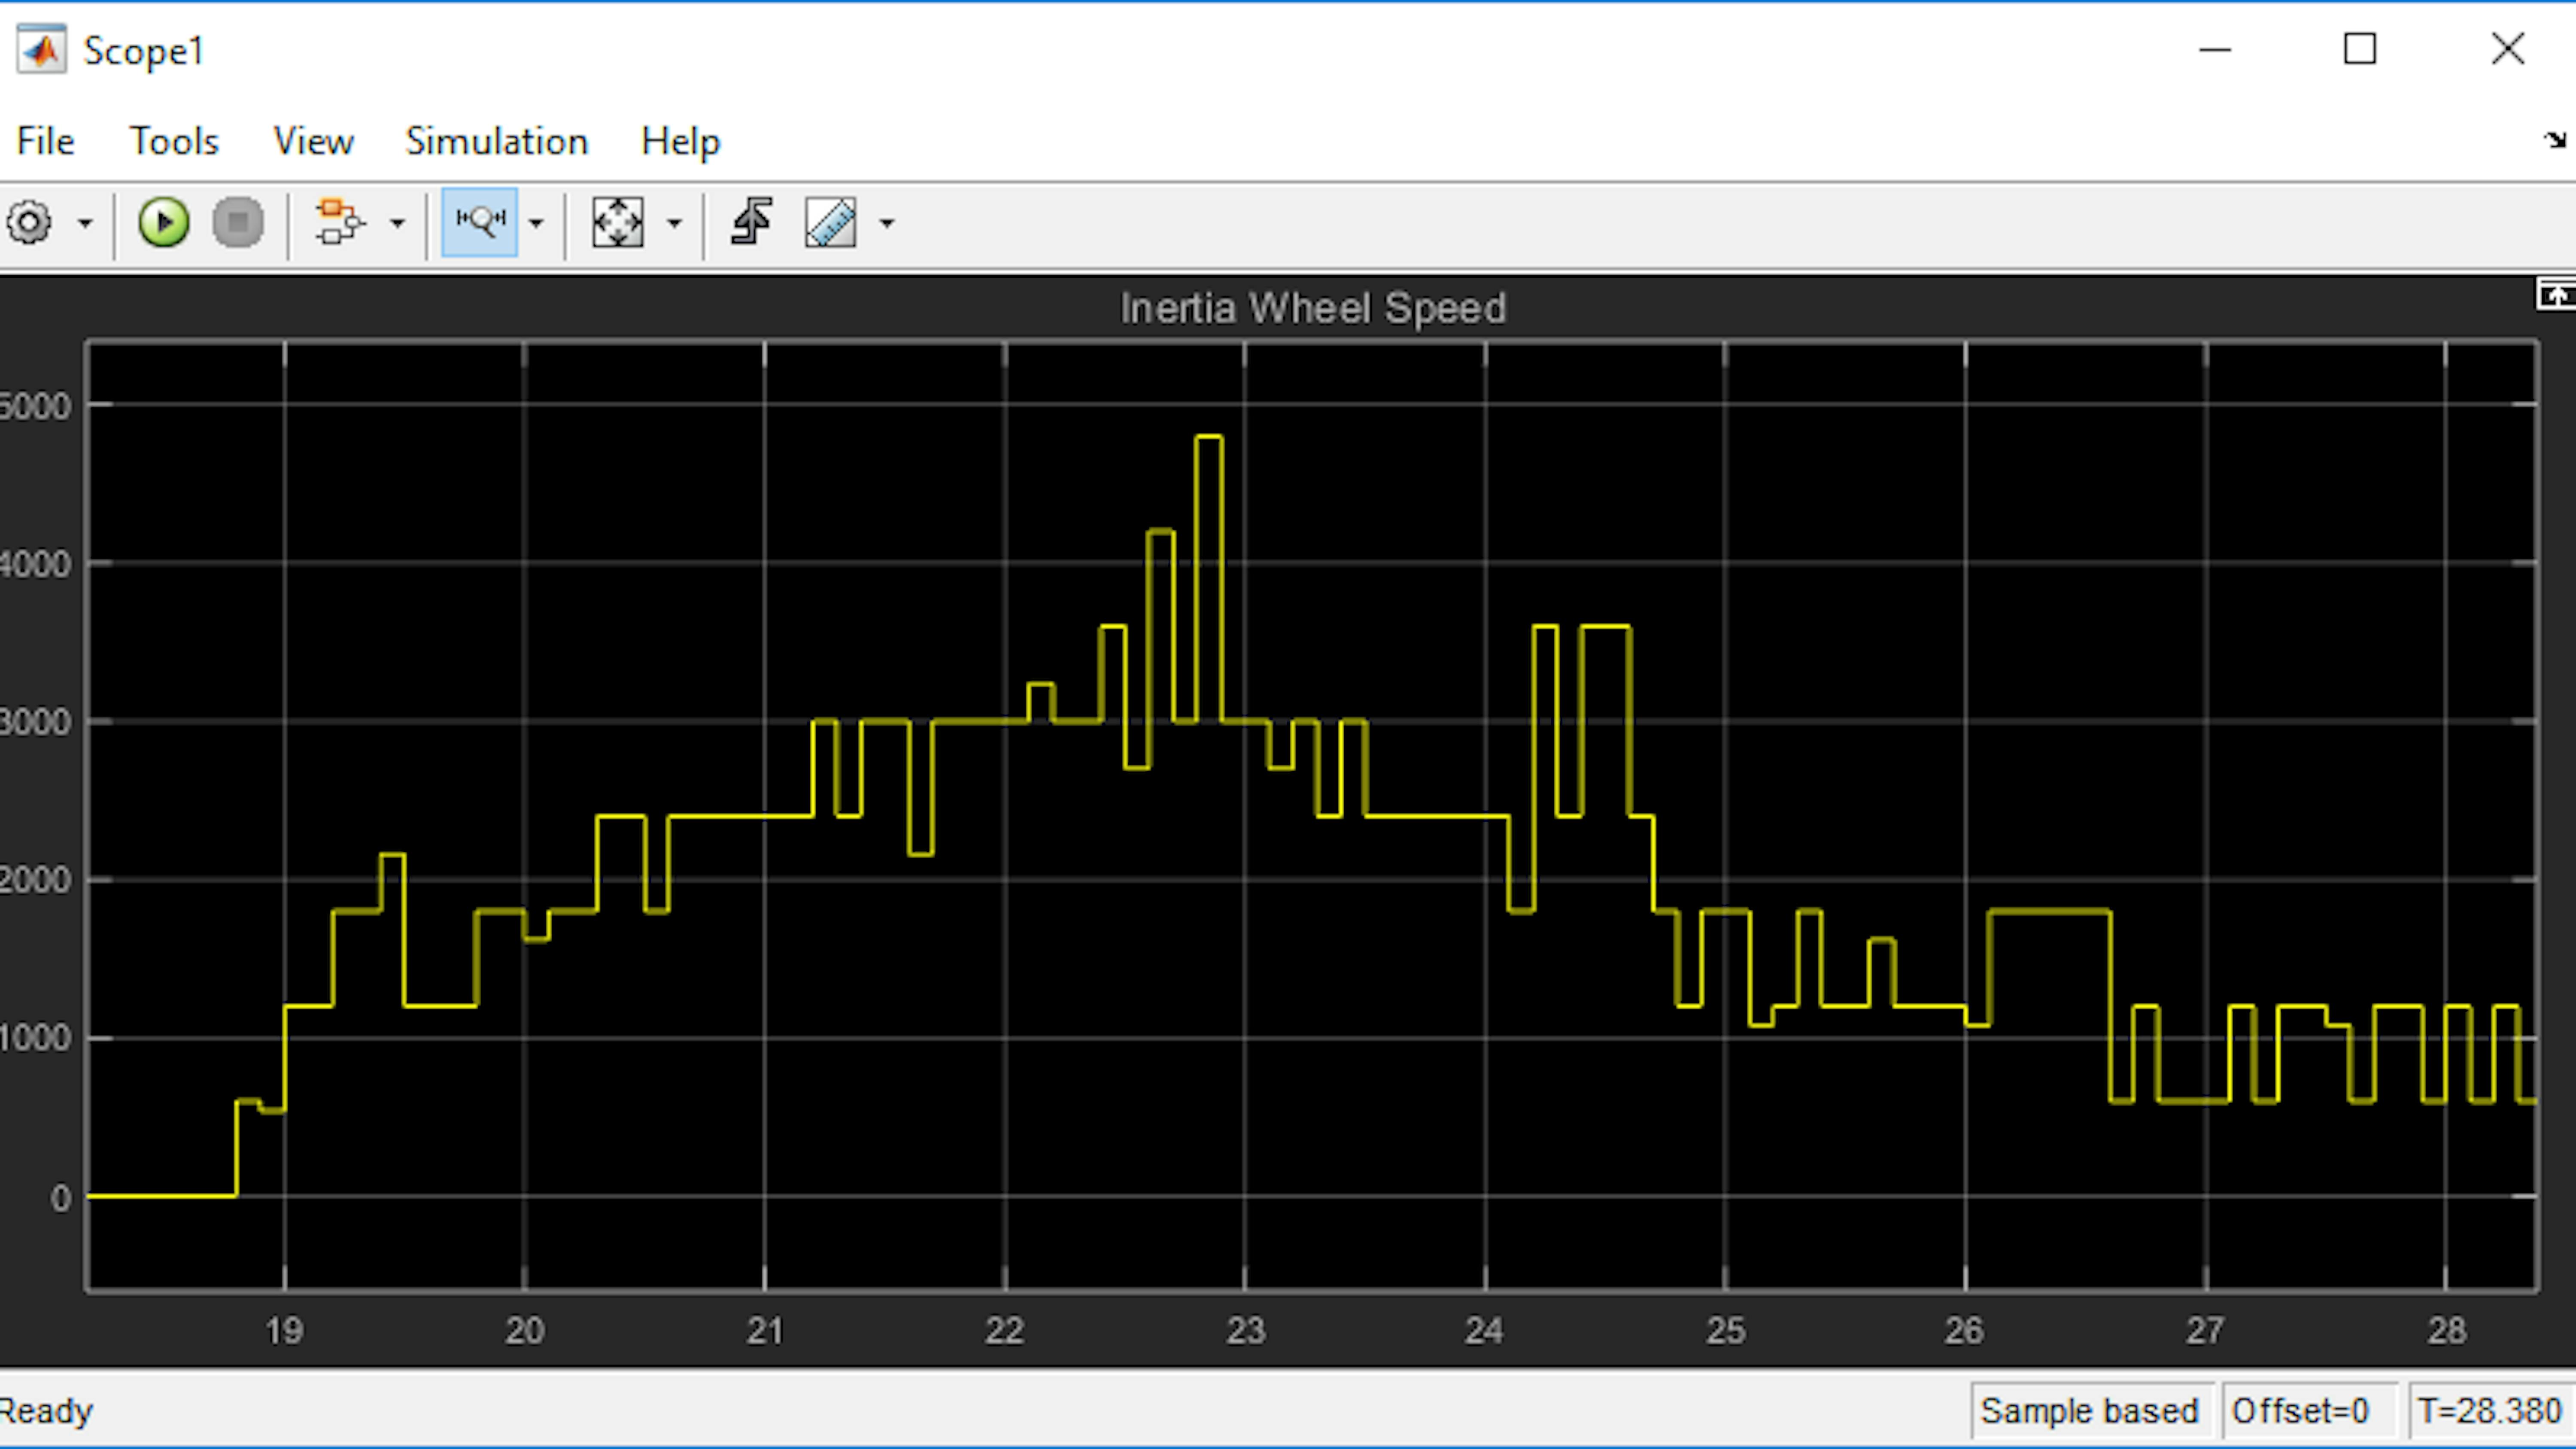Click the Scale Axes Limits icon
Screen dimensions: 2576x1449
click(617, 222)
